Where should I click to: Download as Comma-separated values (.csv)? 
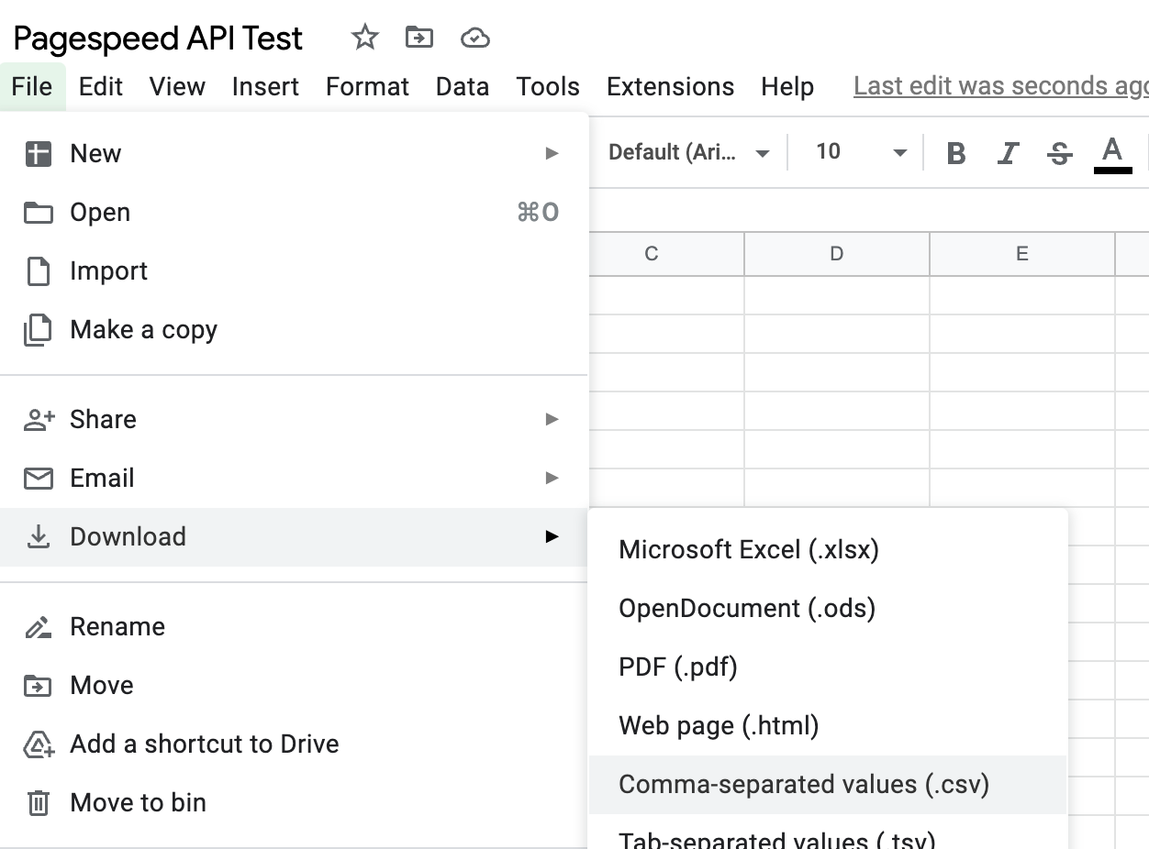point(804,785)
